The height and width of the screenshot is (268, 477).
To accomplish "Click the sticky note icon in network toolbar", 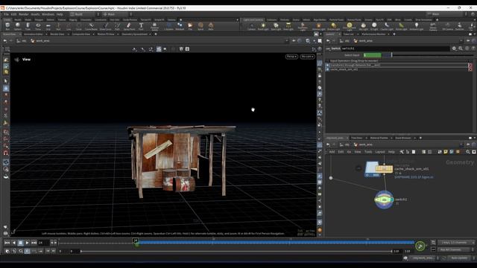I will click(446, 152).
